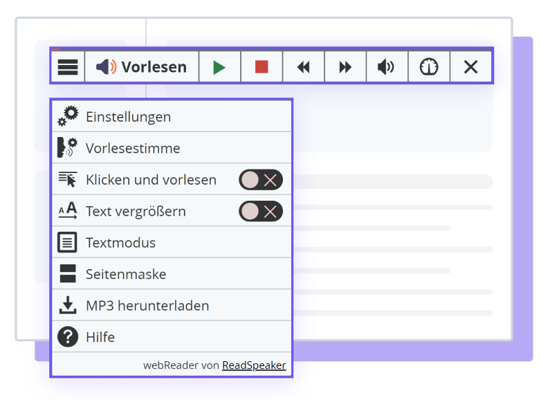This screenshot has height=400, width=559.
Task: Enable the Text vergrößern toggle
Action: pos(260,210)
